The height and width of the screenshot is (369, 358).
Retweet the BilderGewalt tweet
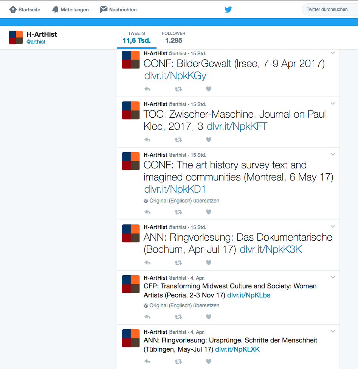pos(178,89)
